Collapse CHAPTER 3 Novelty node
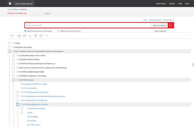The width and height of the screenshot is (194, 127). coord(13,80)
